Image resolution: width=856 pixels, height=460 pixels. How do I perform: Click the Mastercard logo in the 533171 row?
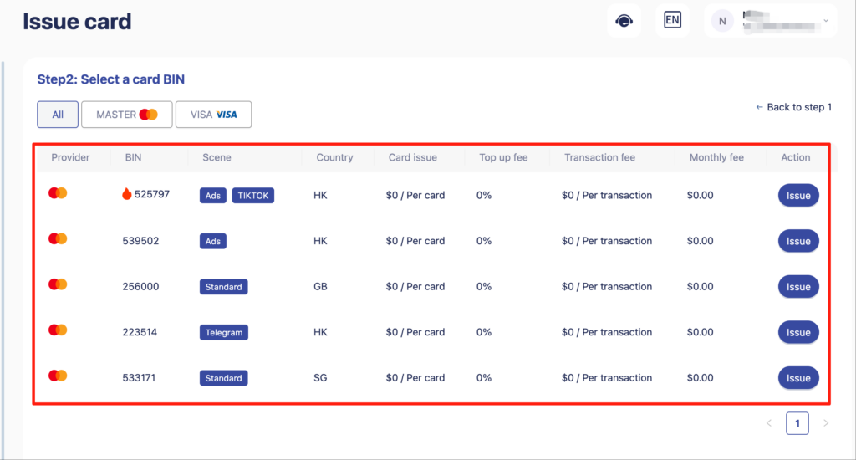tap(58, 376)
